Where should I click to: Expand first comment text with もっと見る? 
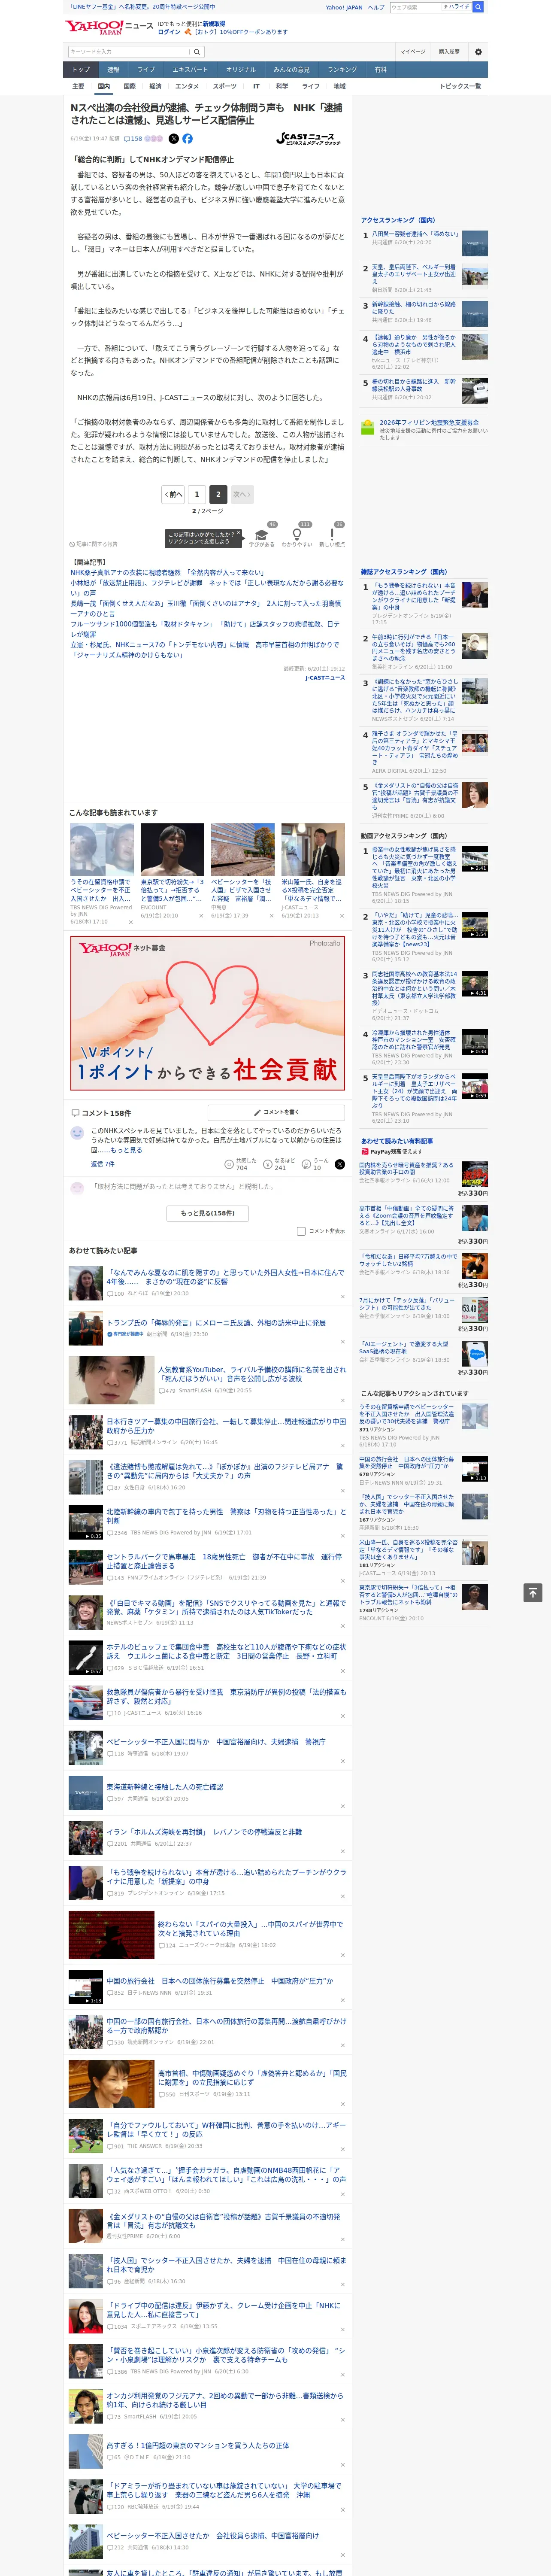pos(126,1150)
